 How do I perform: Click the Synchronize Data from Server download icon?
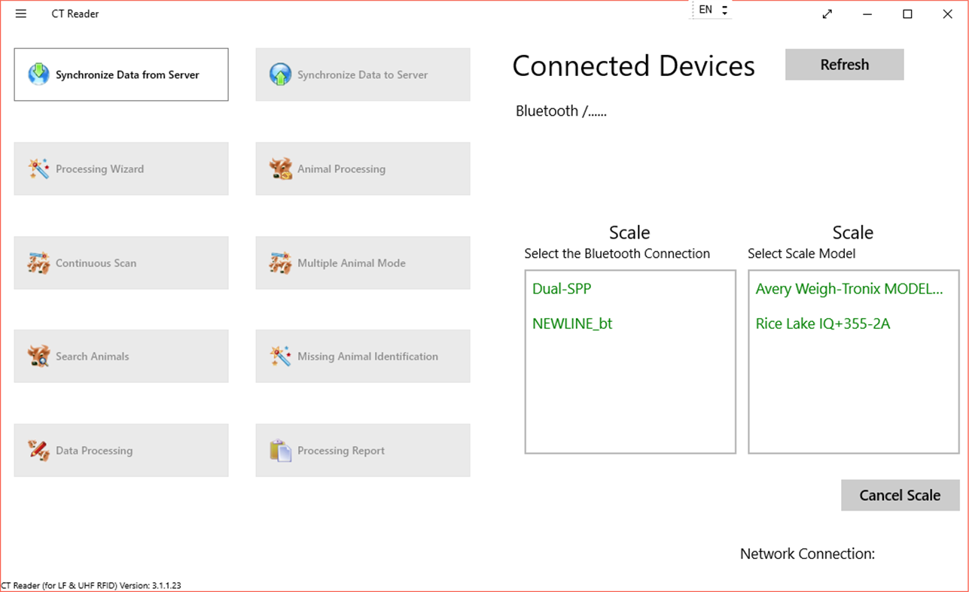[38, 74]
